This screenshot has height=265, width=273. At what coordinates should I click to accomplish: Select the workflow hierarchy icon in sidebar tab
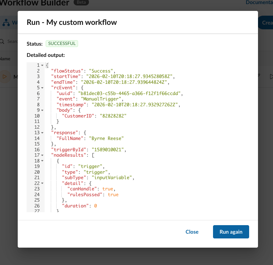tap(6, 22)
